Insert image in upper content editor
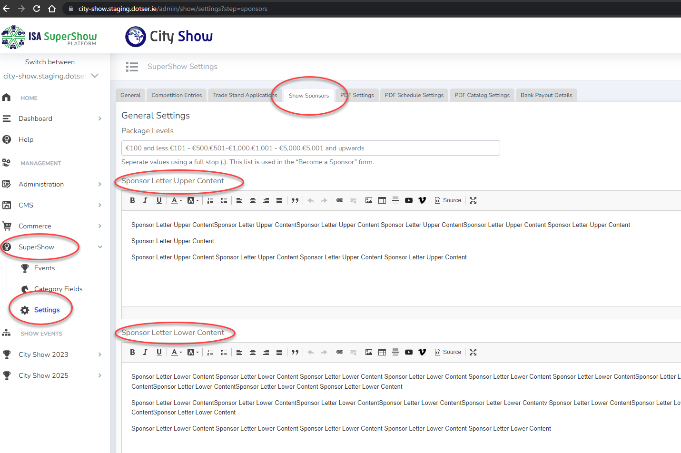 (x=369, y=200)
